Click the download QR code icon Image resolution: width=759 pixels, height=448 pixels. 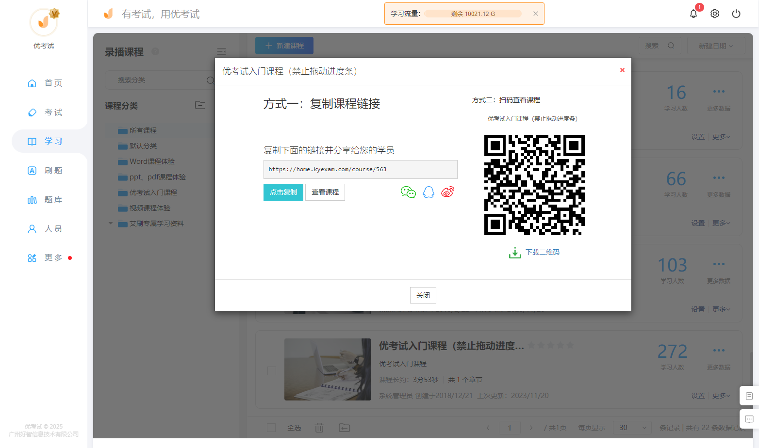[x=515, y=253]
